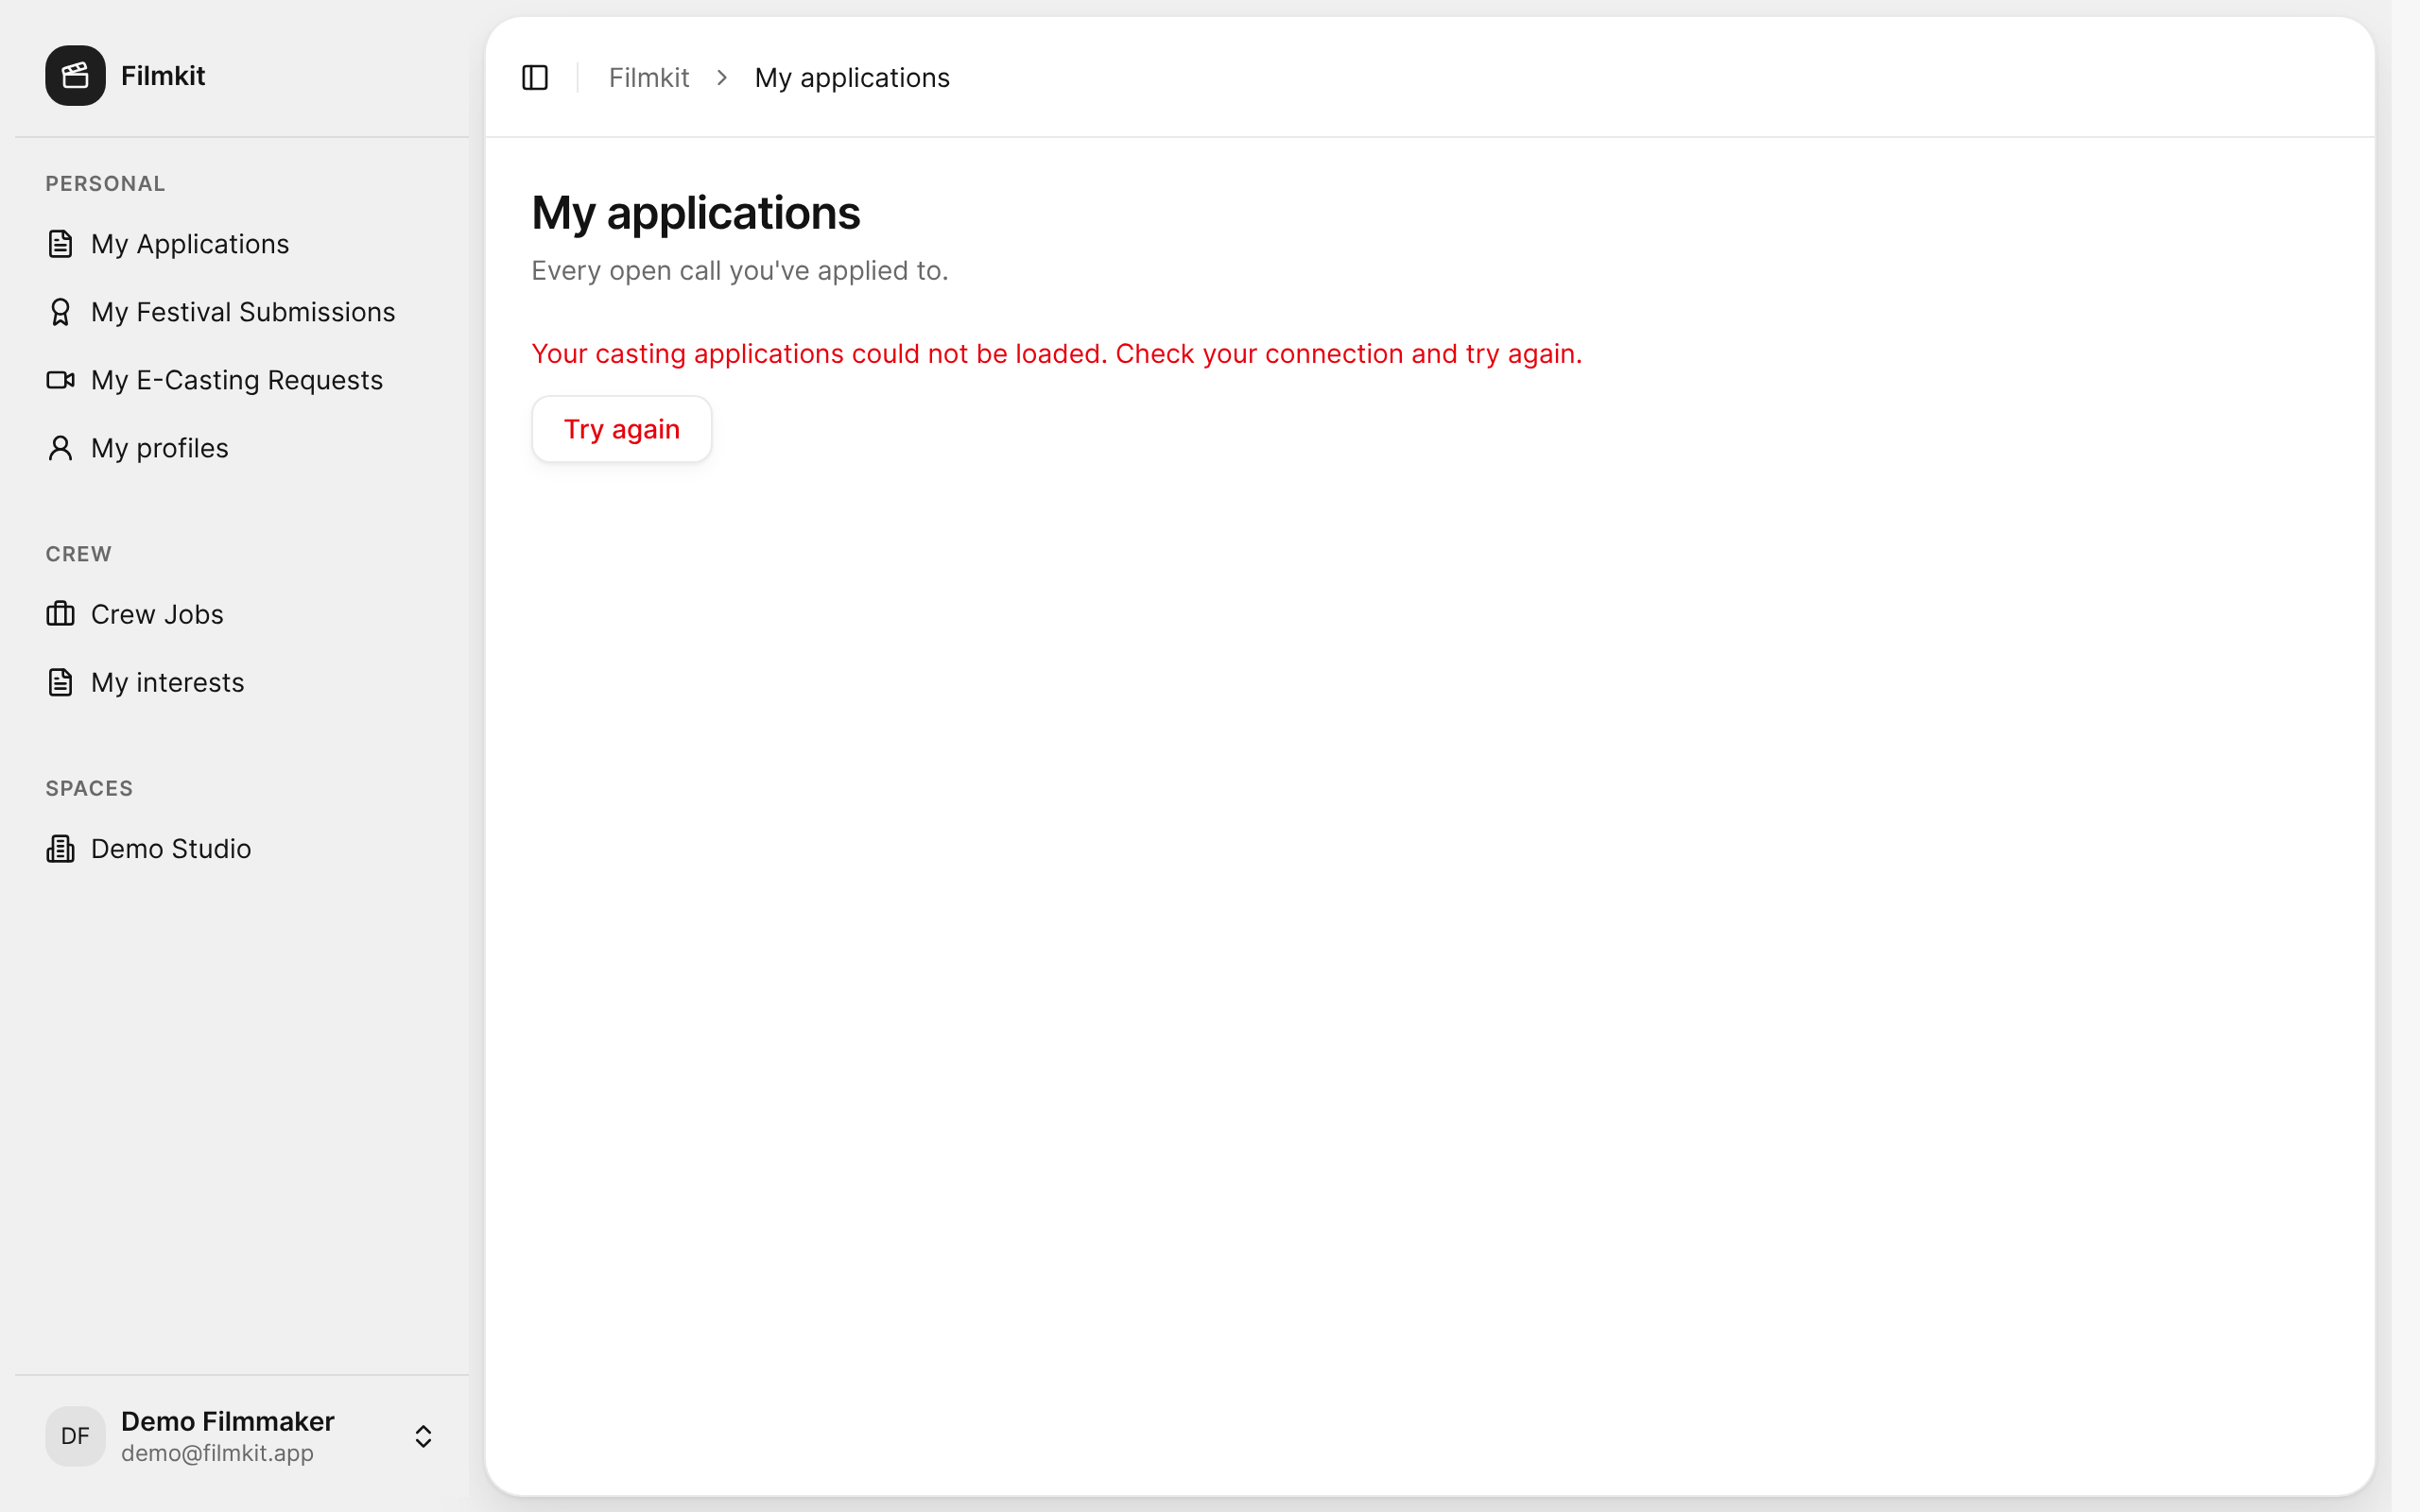Click the breadcrumb chevron separator
Image resolution: width=2420 pixels, height=1512 pixels.
pos(722,77)
